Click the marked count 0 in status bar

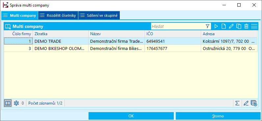[x=23, y=103]
